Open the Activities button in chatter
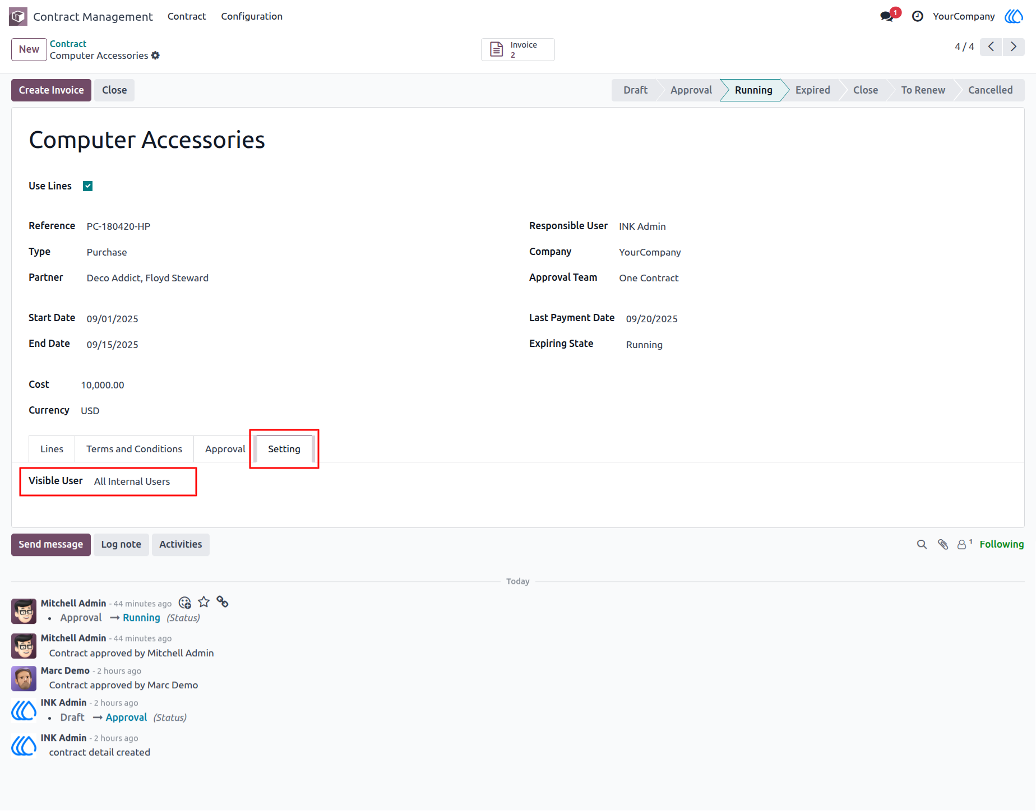 tap(181, 545)
